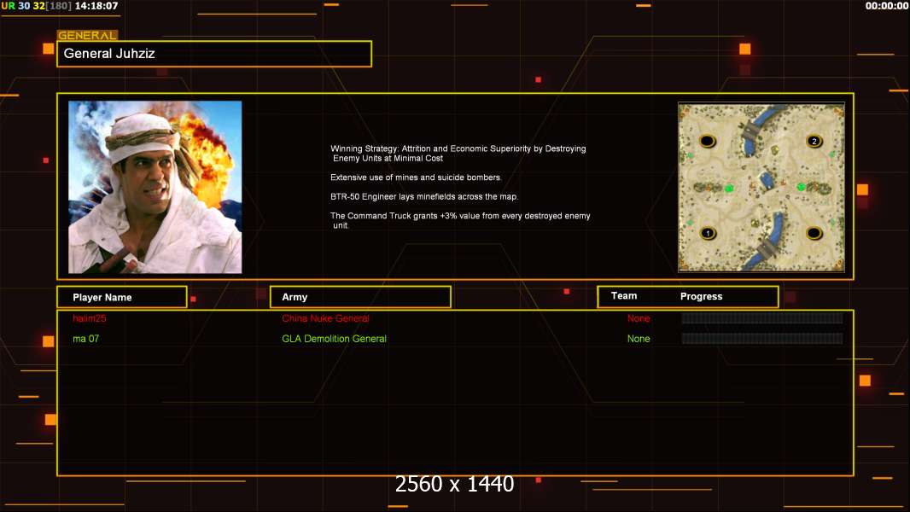Click ma 07's loading progress bar
The image size is (910, 512).
(762, 338)
